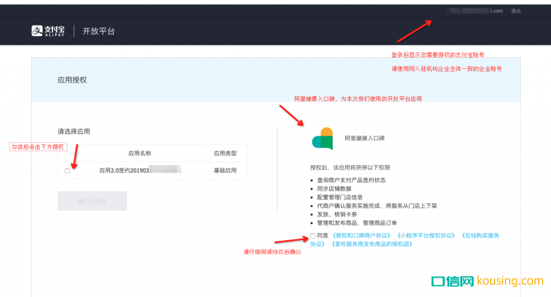Select the 基础应用 table cell
551x297 pixels.
[x=225, y=170]
